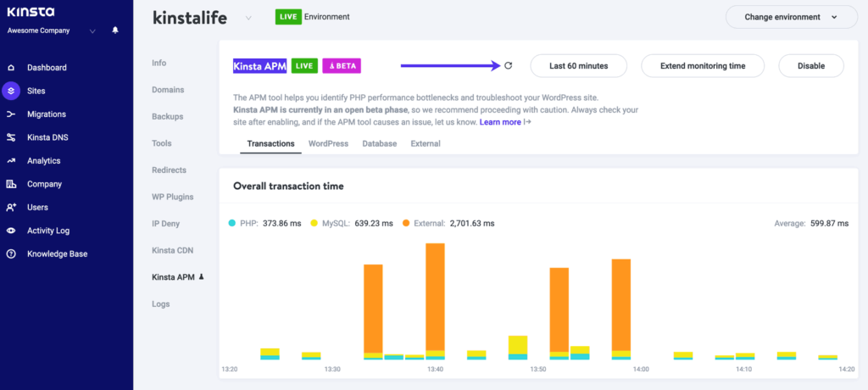This screenshot has width=868, height=390.
Task: Click the Disable APM button
Action: point(811,66)
